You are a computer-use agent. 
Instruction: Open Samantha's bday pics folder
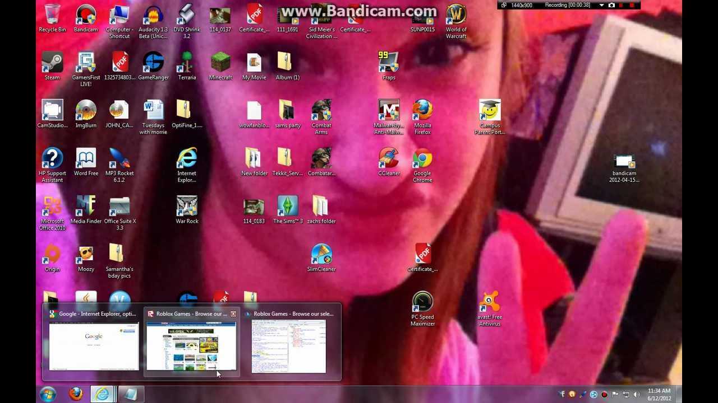click(x=119, y=261)
